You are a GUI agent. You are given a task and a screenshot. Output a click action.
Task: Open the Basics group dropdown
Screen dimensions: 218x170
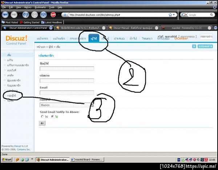pyautogui.click(x=66, y=105)
